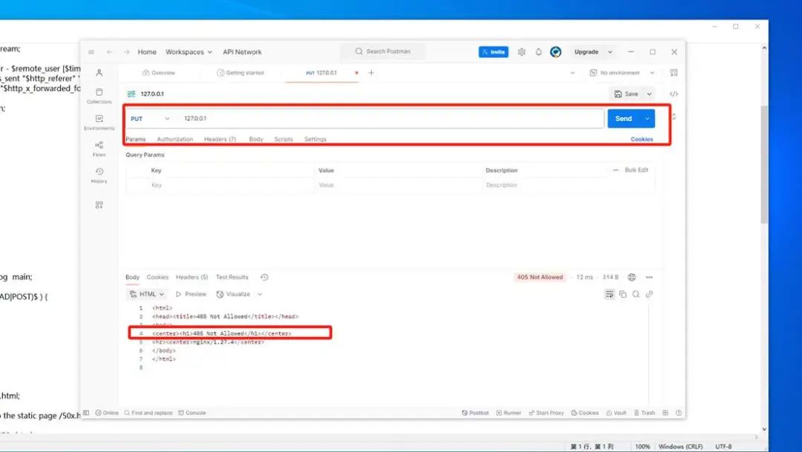Open the Cookies link under Send
Screen dimensions: 802x452
pyautogui.click(x=642, y=139)
